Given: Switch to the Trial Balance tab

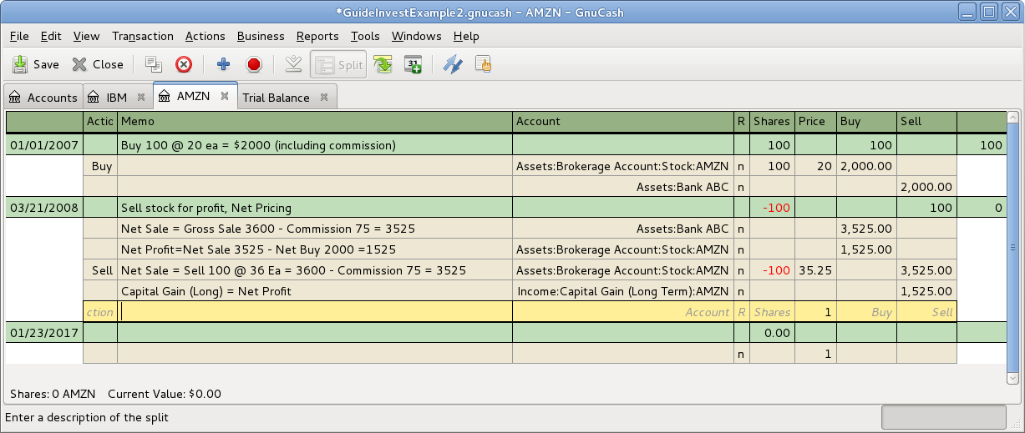Looking at the screenshot, I should click(276, 98).
